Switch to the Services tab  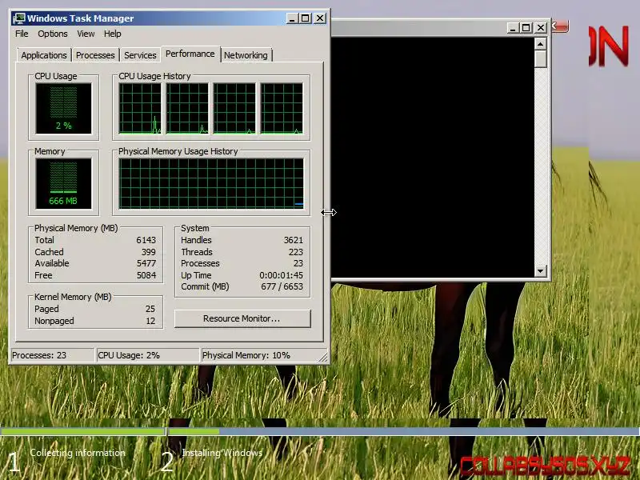coord(140,55)
